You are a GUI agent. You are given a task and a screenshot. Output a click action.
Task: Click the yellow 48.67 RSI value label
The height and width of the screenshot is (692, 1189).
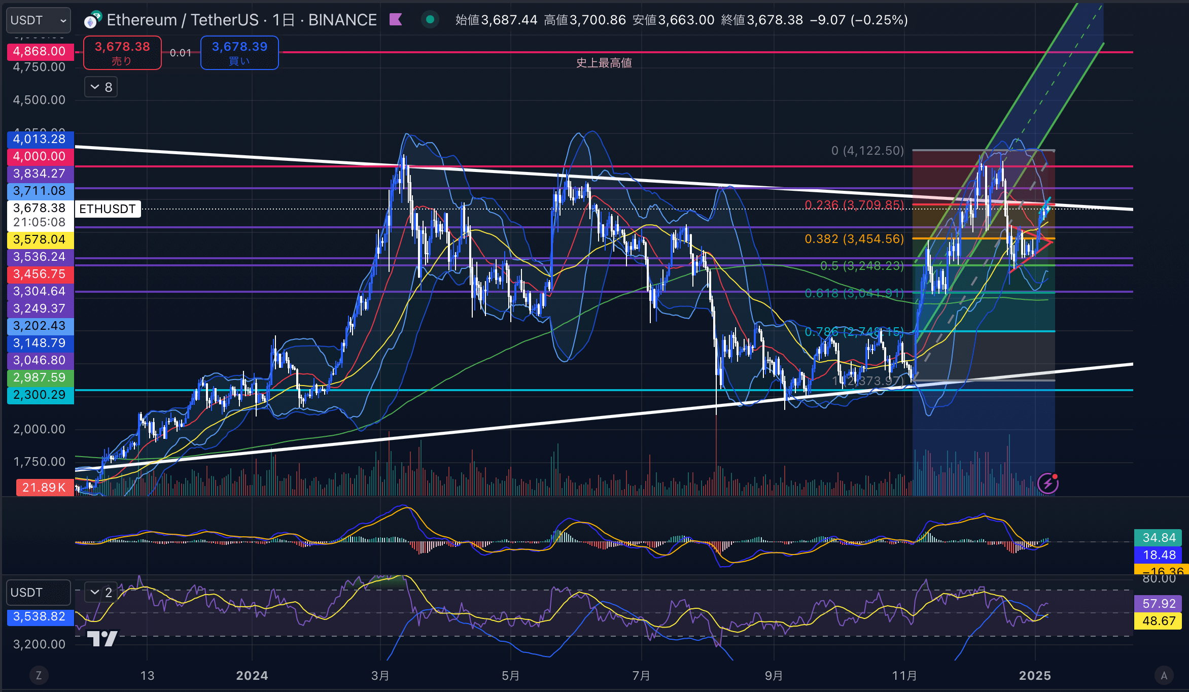click(1159, 621)
